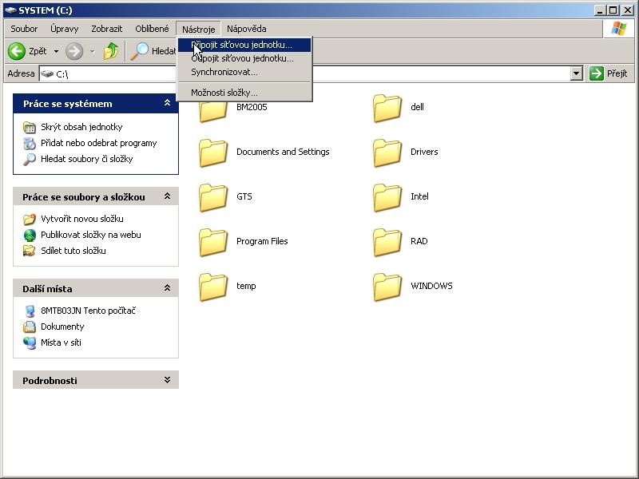Click the Documents and Settings label

283,152
